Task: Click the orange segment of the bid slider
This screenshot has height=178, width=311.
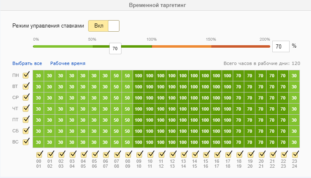Action: tap(182, 46)
